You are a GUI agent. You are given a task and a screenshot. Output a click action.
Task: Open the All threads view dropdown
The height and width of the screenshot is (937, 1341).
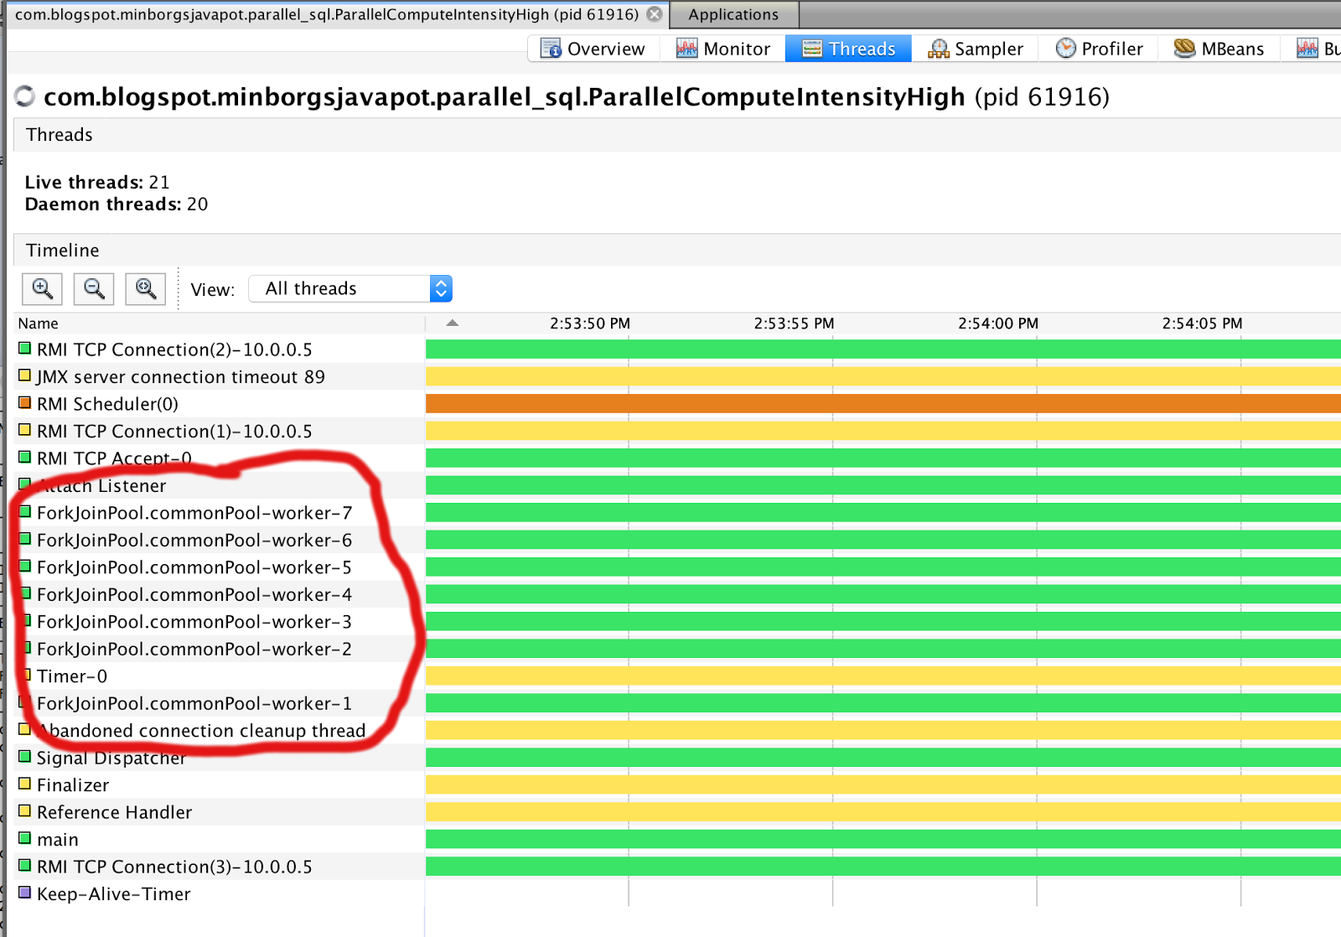[351, 288]
